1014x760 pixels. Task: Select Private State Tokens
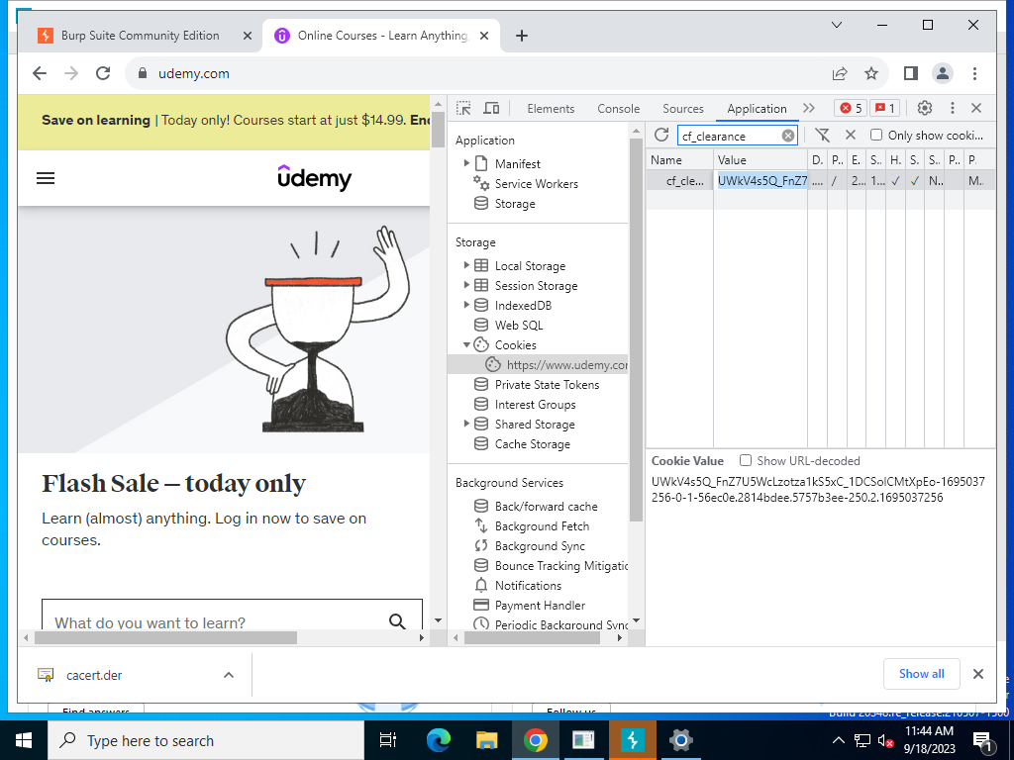[547, 385]
